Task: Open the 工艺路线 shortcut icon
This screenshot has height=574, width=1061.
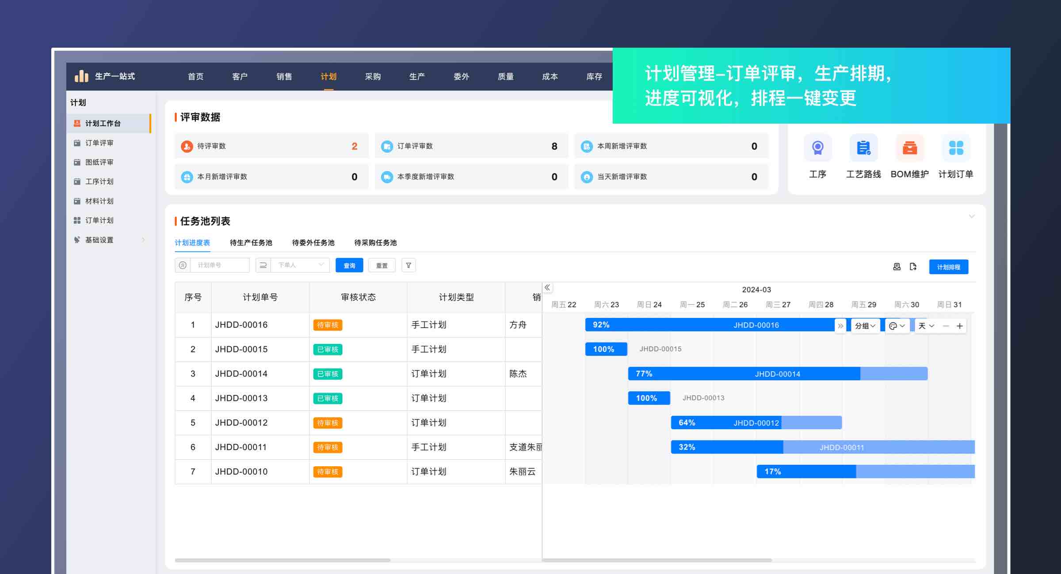Action: [x=863, y=148]
